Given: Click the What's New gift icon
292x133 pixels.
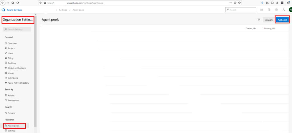Looking at the screenshot, I should [289, 3].
